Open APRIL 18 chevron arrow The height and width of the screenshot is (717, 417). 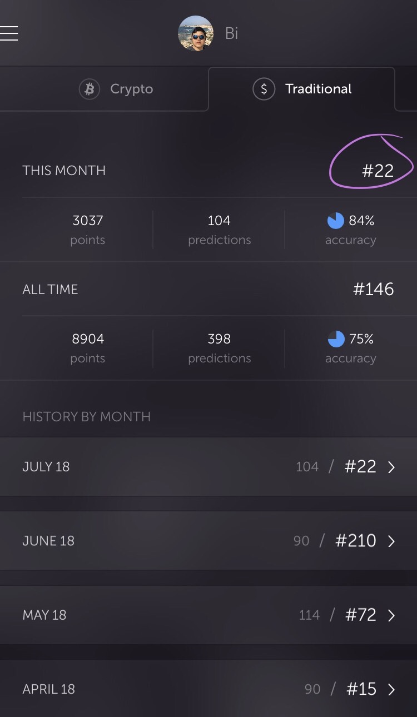(x=391, y=689)
